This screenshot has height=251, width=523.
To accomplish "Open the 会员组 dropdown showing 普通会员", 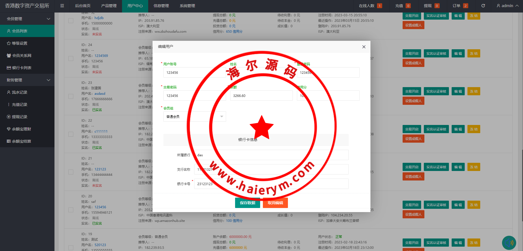I will tap(194, 117).
